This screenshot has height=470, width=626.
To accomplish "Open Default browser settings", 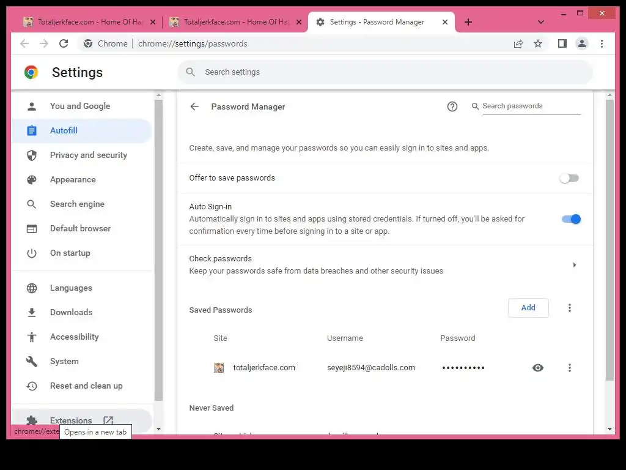I will [82, 228].
